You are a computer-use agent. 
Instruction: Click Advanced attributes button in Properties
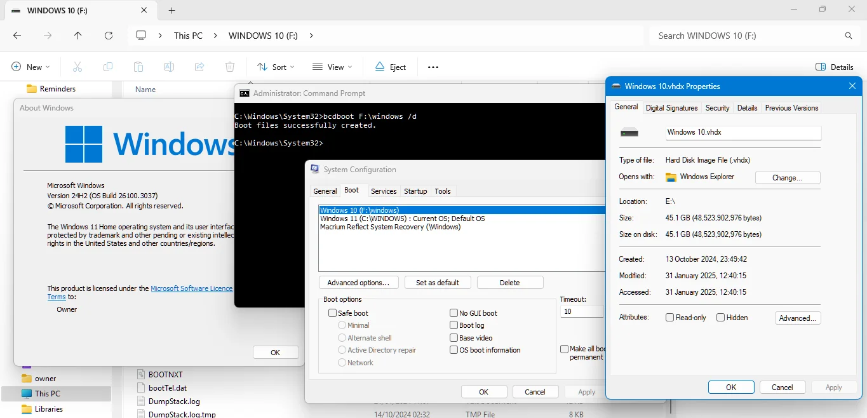pyautogui.click(x=798, y=318)
